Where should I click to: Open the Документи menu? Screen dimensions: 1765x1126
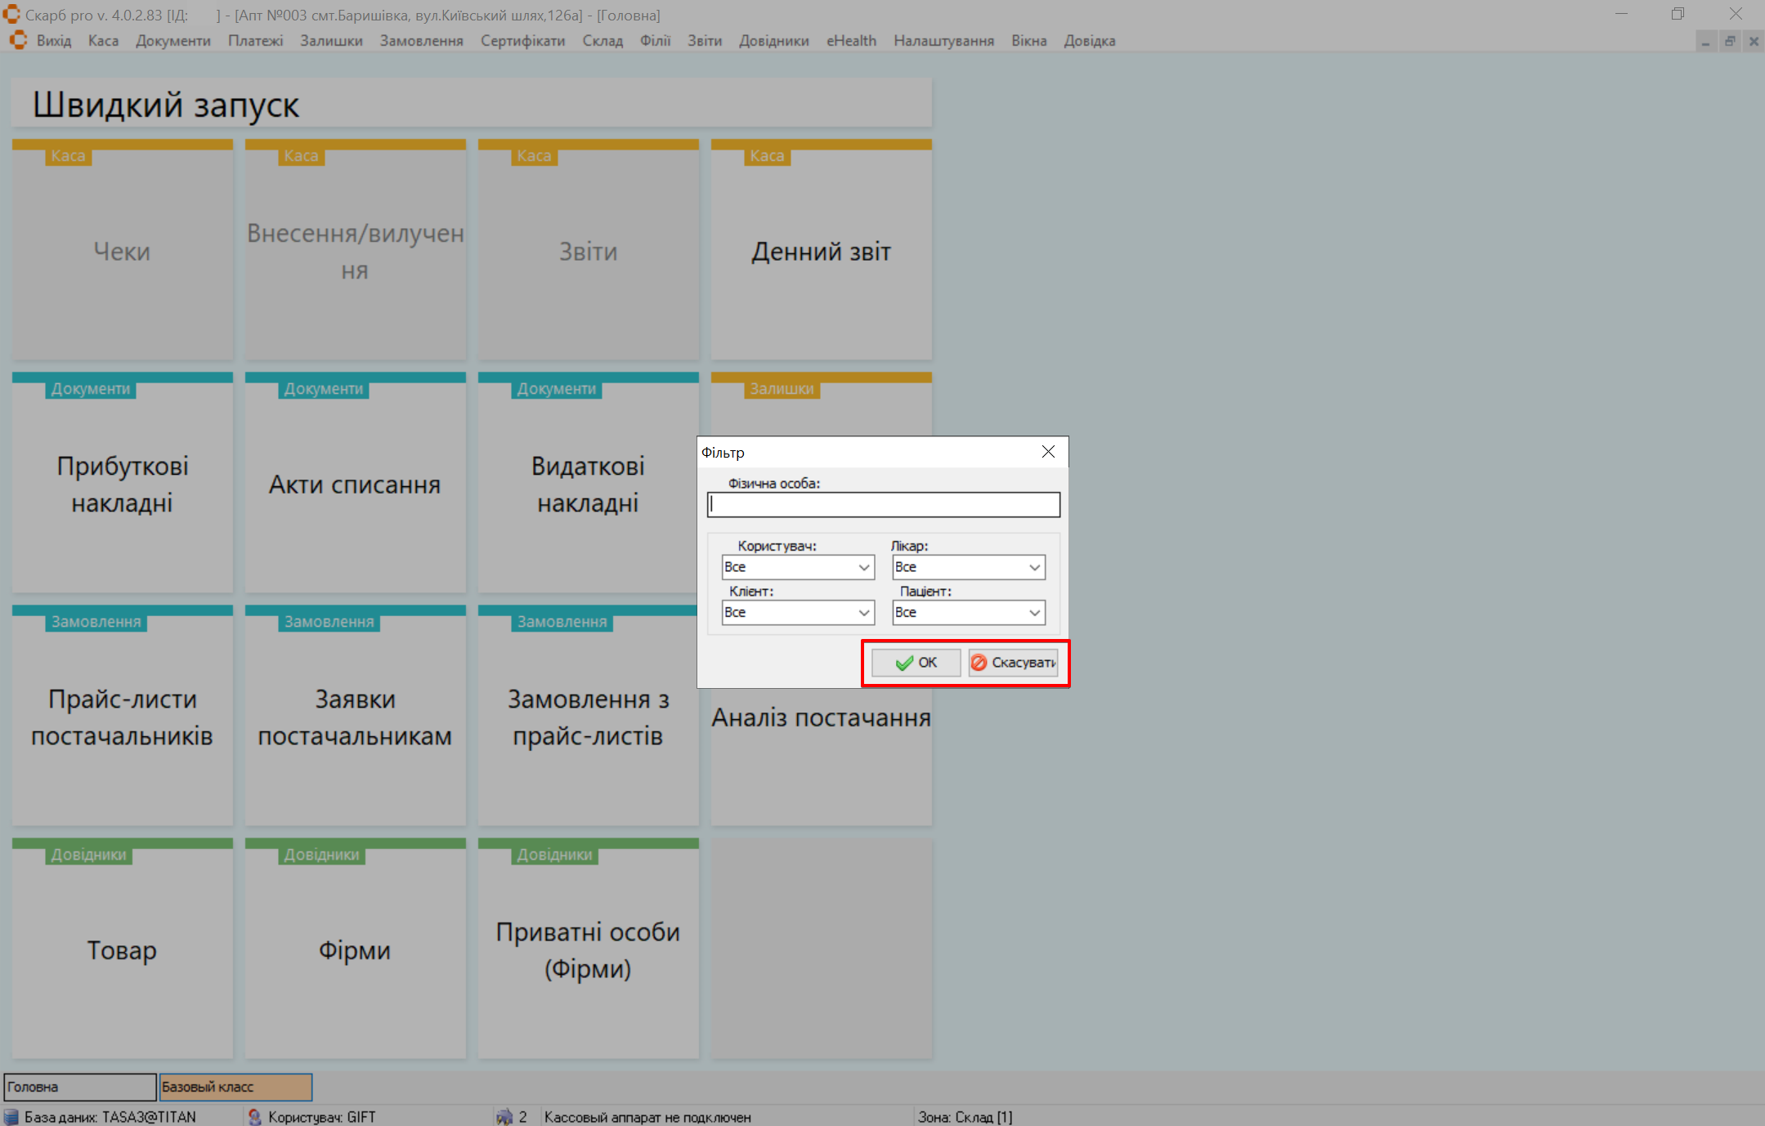[x=172, y=41]
